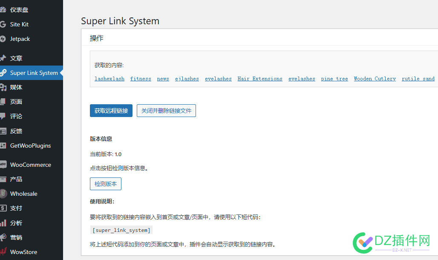Click the Jetpack lightning icon

3,39
